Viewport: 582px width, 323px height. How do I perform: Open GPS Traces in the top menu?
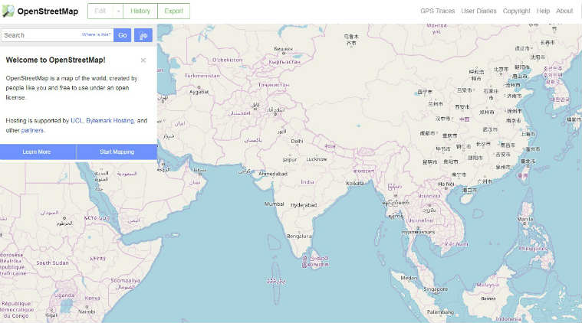click(x=437, y=11)
